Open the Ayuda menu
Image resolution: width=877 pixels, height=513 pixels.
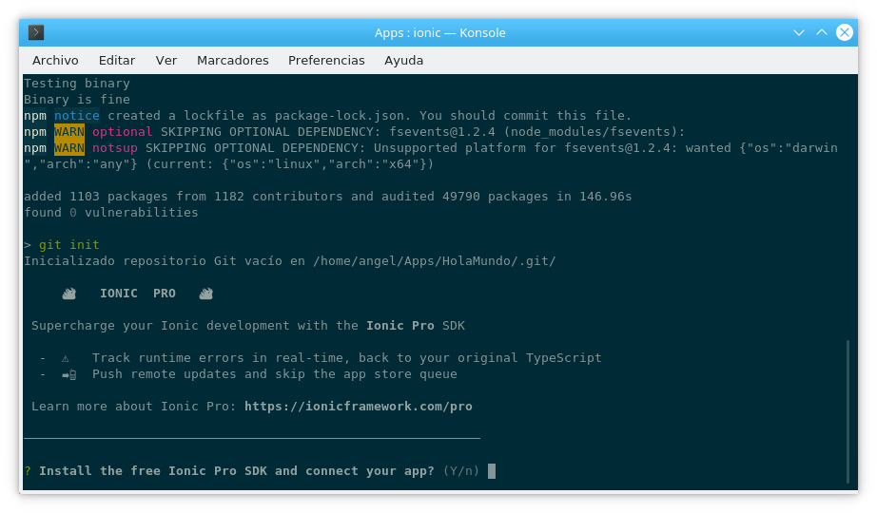click(x=404, y=61)
